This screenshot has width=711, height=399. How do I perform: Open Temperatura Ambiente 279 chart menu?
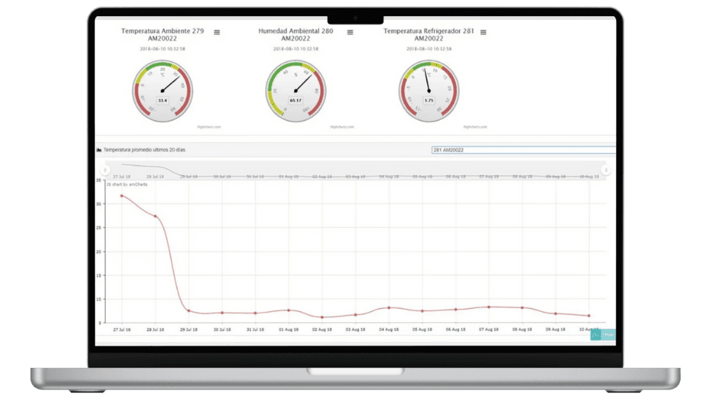[217, 33]
